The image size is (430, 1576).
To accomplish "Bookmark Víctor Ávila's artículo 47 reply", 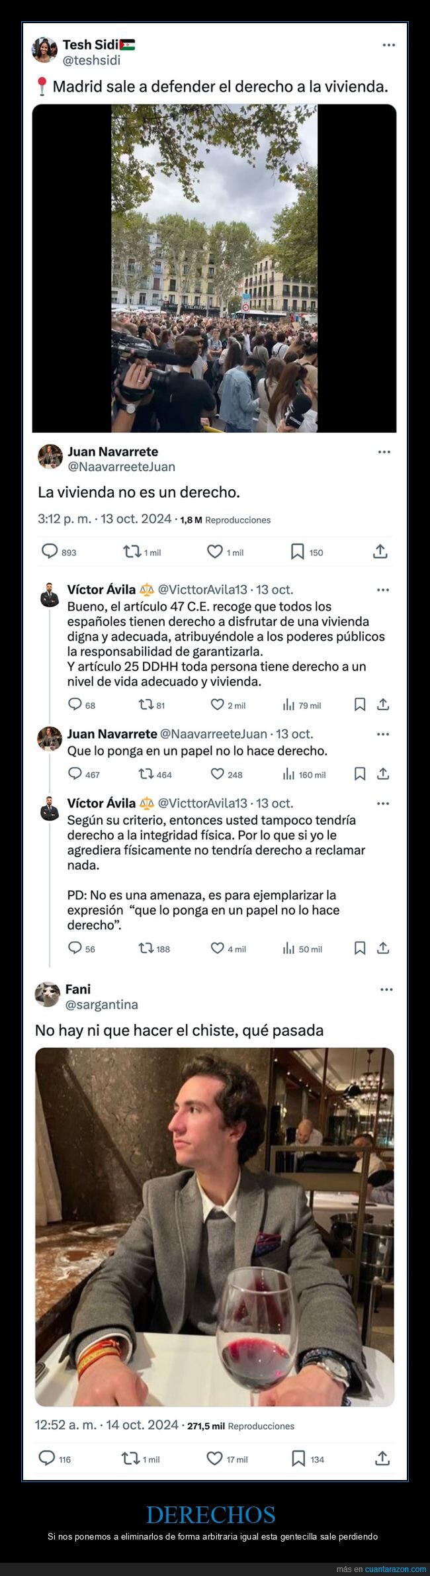I will tap(360, 704).
